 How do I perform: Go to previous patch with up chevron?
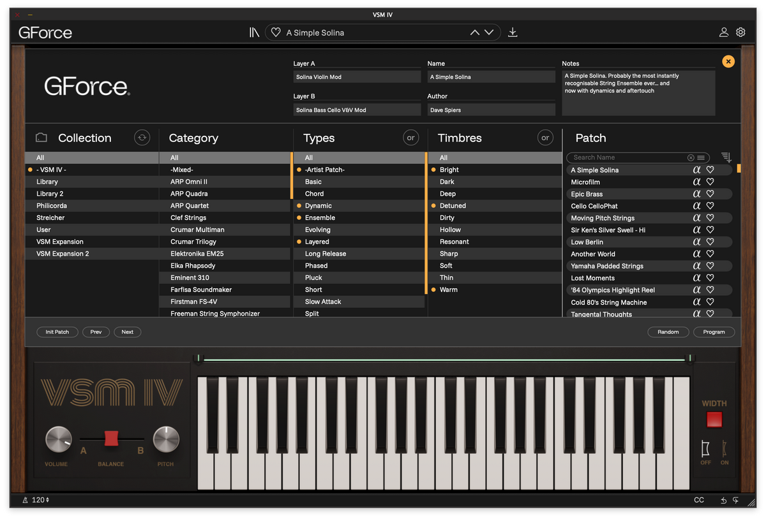[x=475, y=33]
